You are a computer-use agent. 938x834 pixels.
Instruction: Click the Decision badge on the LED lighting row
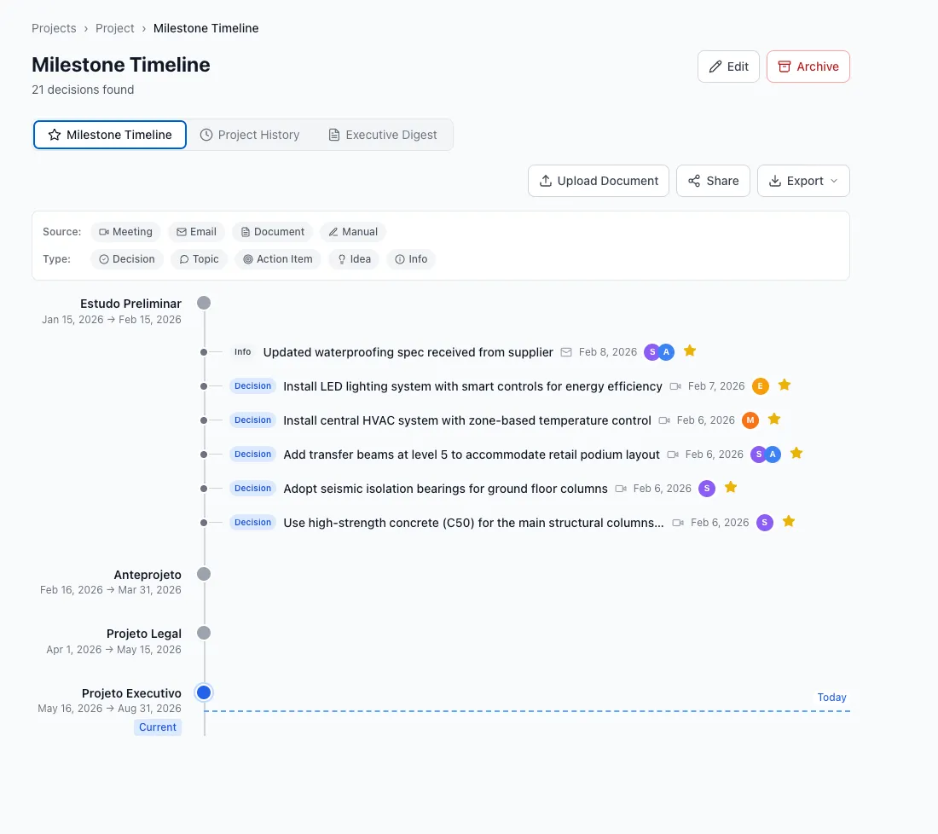pos(253,386)
